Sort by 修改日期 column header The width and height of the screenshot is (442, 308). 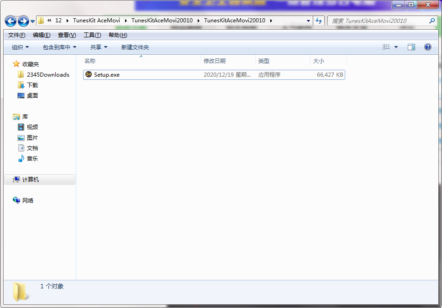click(228, 61)
